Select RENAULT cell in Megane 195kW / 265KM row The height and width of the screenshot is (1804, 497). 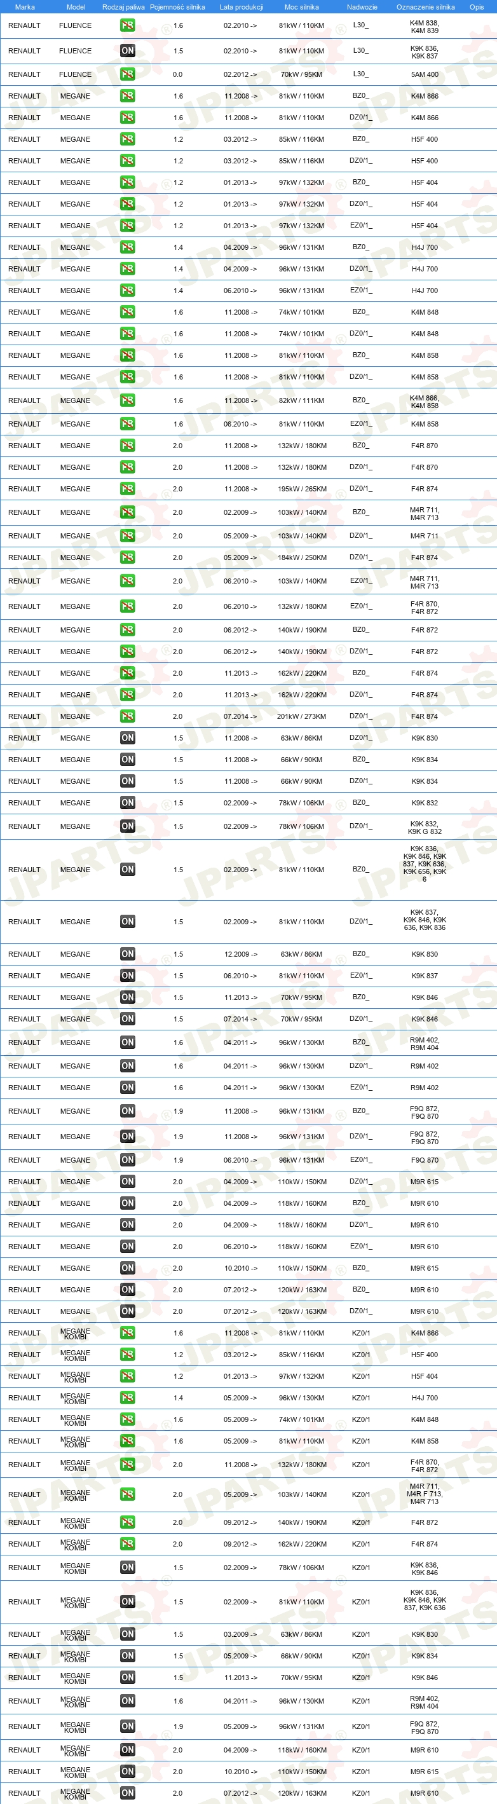tap(25, 489)
